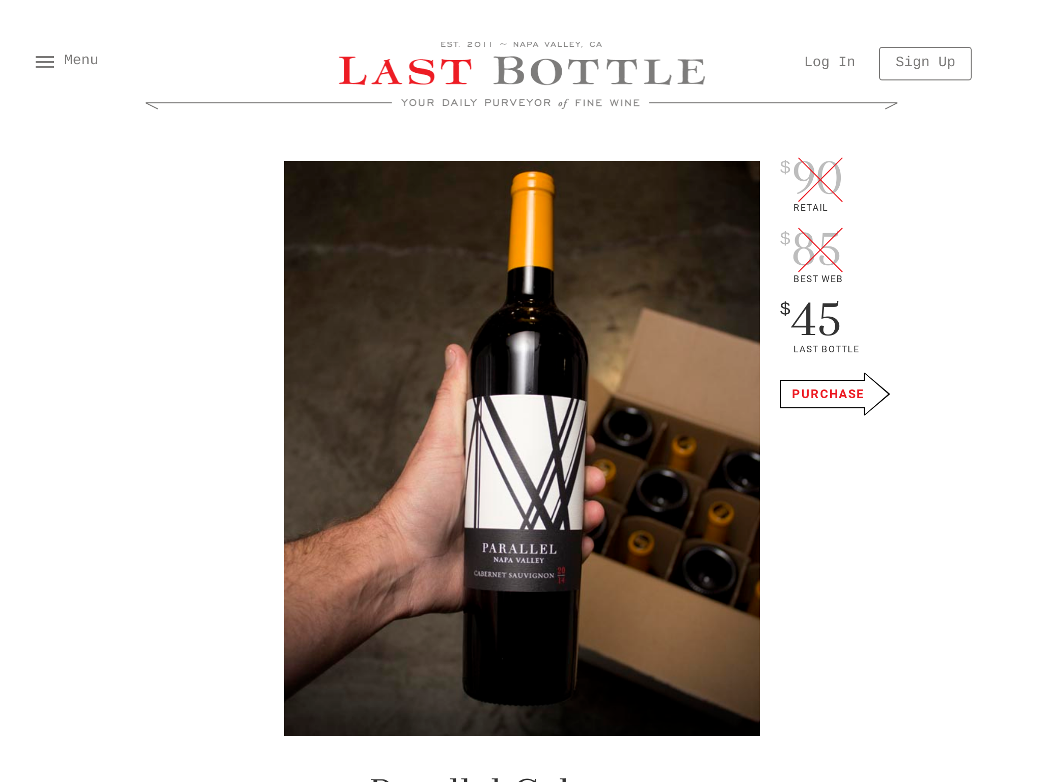The height and width of the screenshot is (782, 1043).
Task: Click the LAST BOTTLE price label
Action: click(x=826, y=349)
